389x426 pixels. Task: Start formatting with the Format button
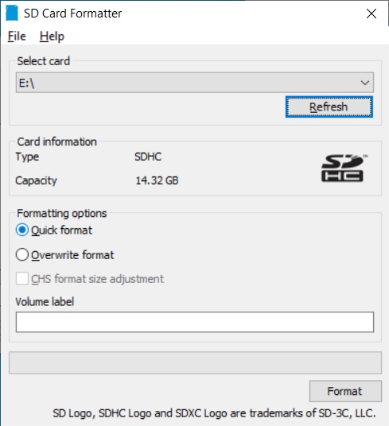[x=345, y=391]
